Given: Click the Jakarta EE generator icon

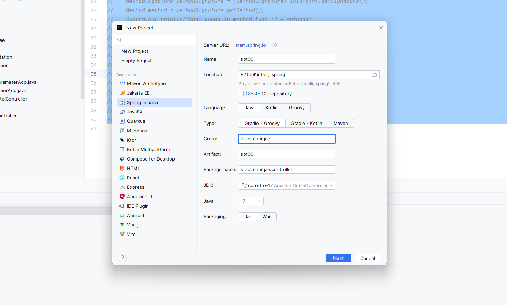Looking at the screenshot, I should [122, 93].
